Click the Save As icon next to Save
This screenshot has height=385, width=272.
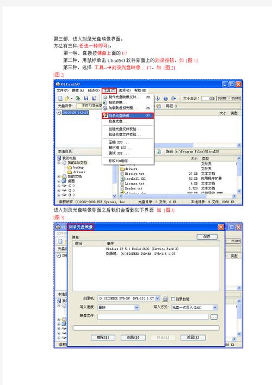(94, 99)
